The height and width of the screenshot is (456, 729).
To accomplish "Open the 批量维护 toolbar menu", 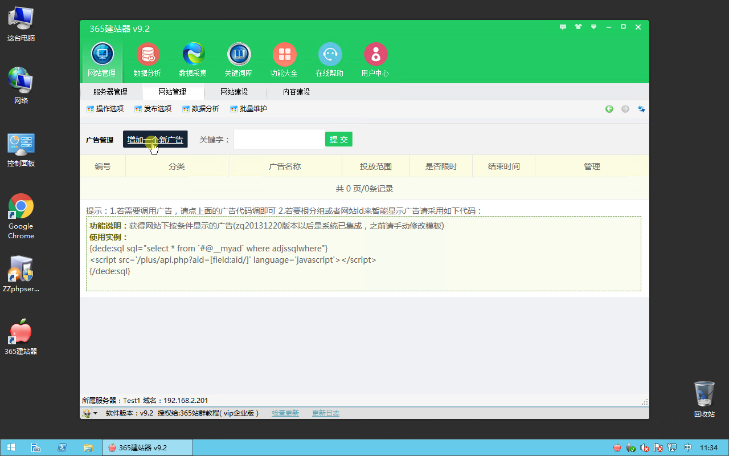I will [x=248, y=109].
